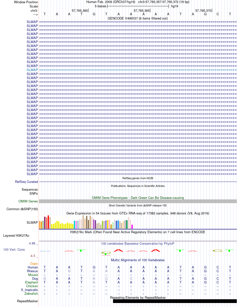Select the Zebrafish alignment row label

tap(31, 294)
